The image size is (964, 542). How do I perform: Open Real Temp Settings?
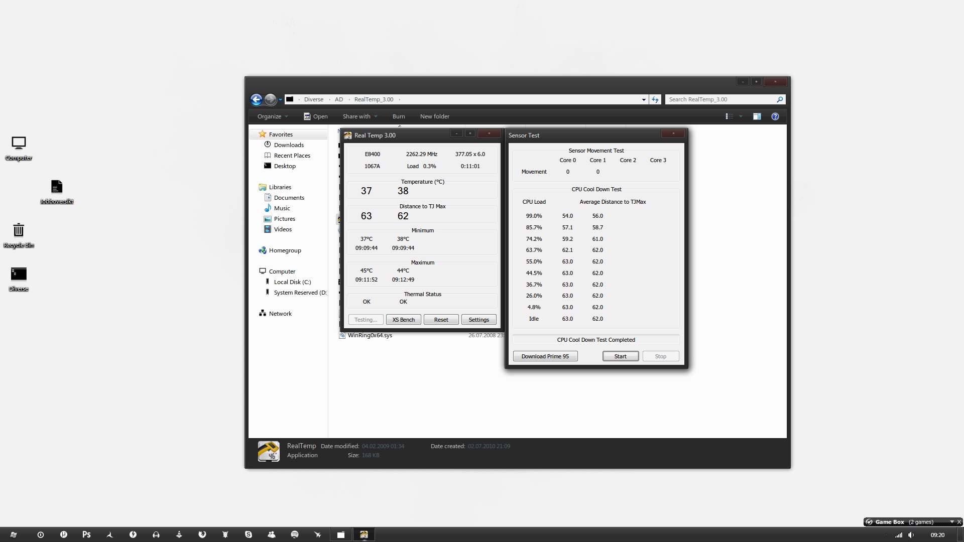coord(479,320)
